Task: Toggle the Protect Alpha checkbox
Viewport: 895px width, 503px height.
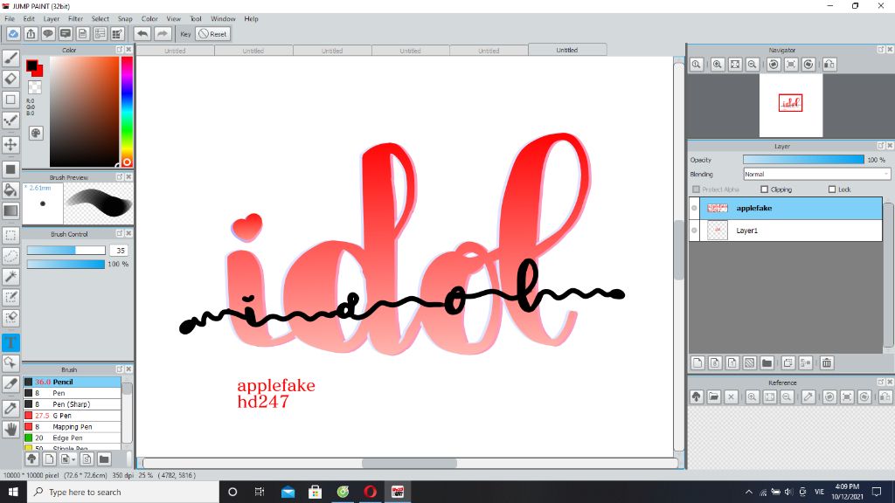Action: [696, 189]
